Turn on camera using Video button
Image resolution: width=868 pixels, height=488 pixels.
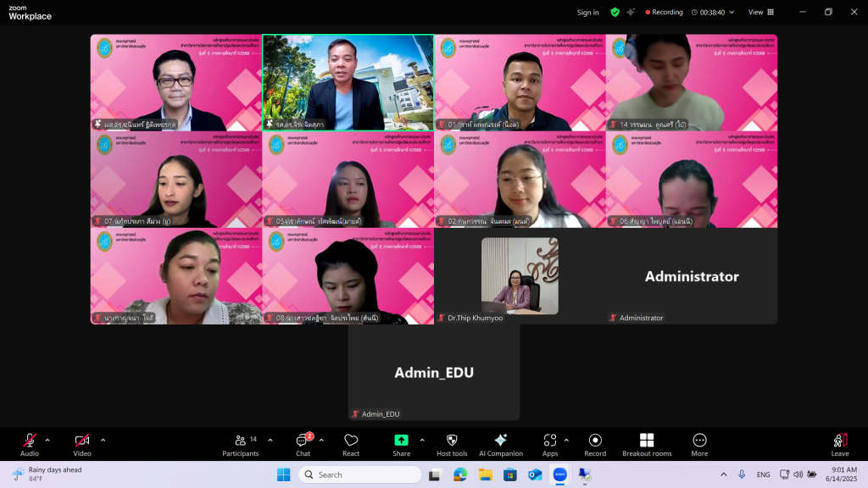82,444
